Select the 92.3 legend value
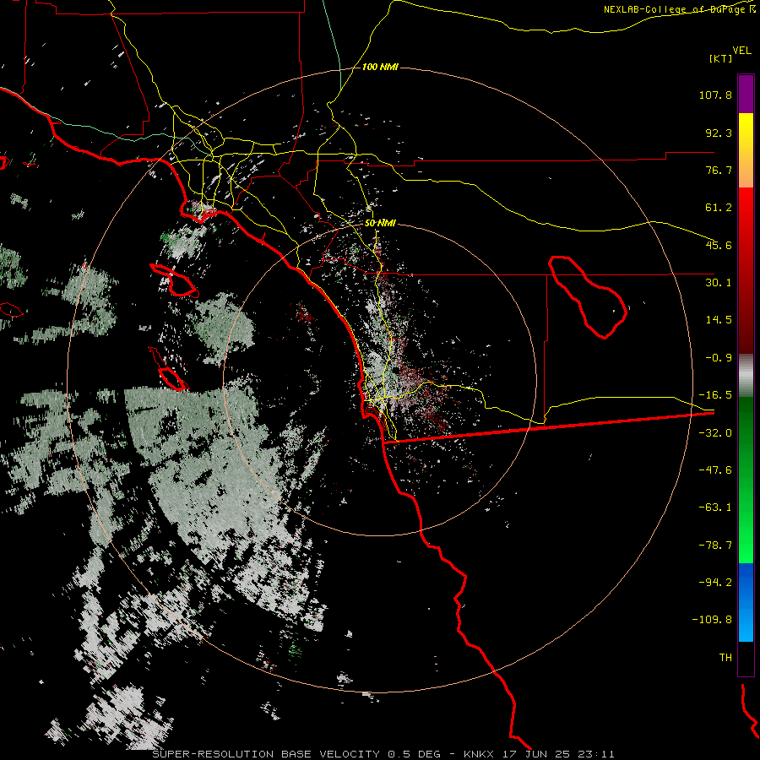The width and height of the screenshot is (760, 760). (719, 133)
